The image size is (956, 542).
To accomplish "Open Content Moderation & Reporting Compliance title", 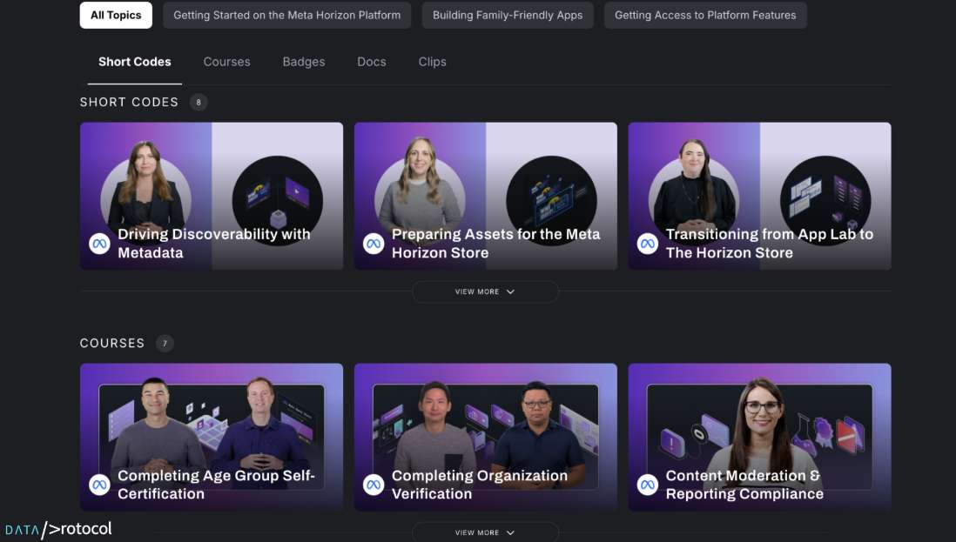I will coord(744,485).
